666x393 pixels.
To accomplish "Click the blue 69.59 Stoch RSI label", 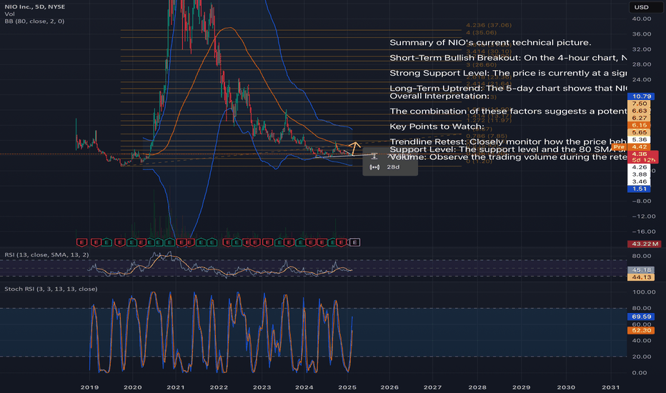I will point(641,317).
